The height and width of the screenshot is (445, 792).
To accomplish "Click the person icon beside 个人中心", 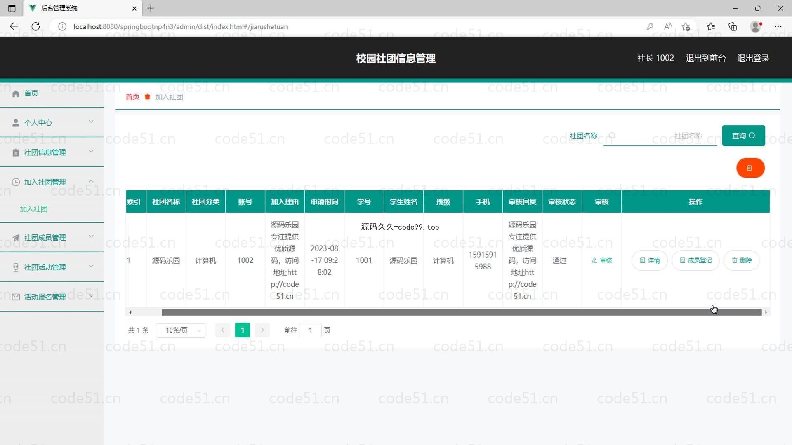I will tap(16, 123).
